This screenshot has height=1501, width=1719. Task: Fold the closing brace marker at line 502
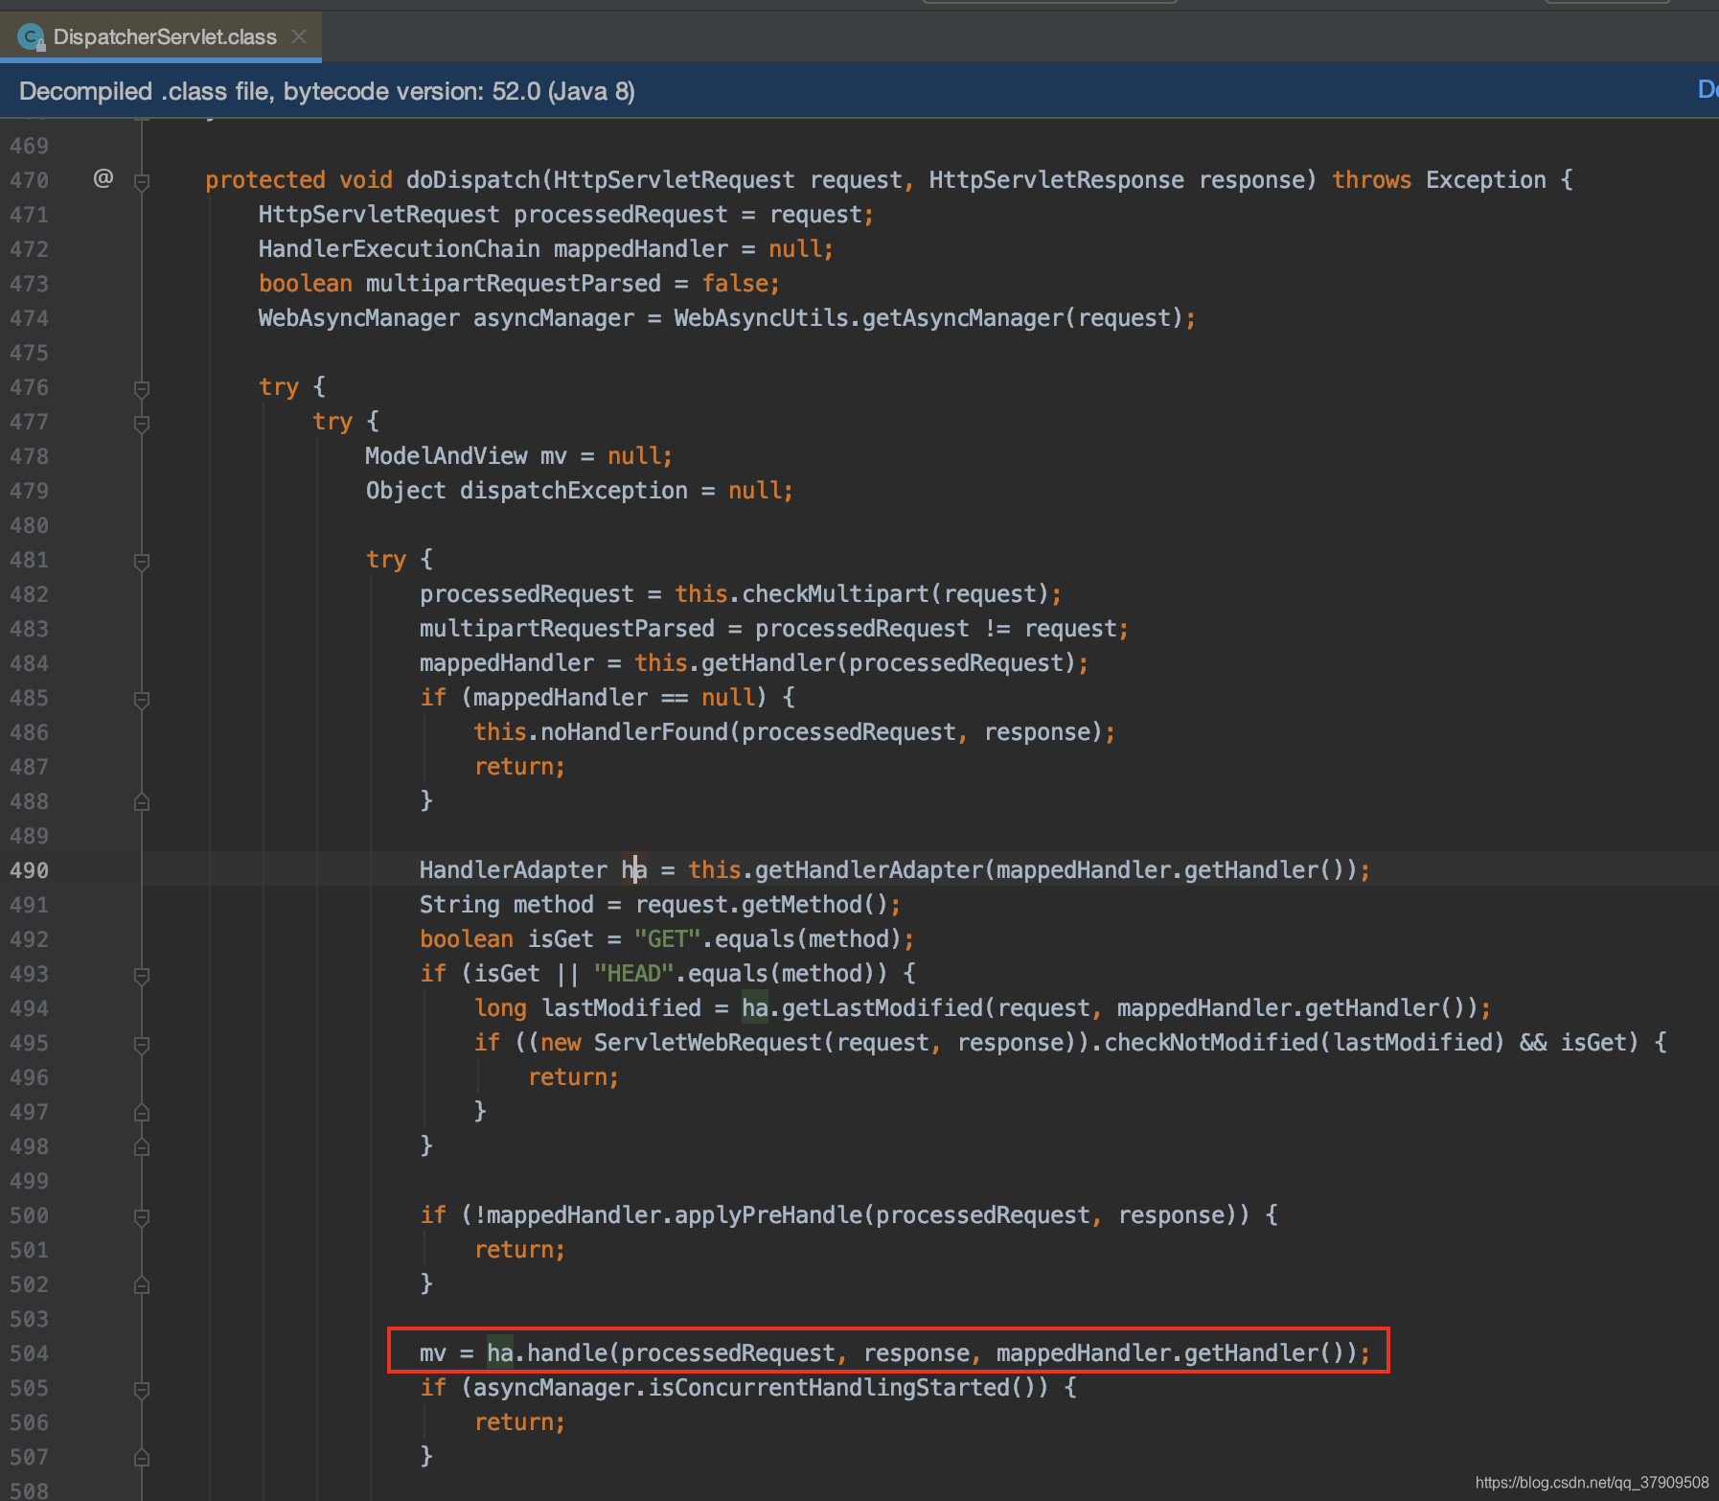142,1285
